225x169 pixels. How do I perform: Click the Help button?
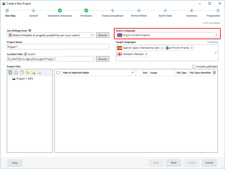coord(15,163)
